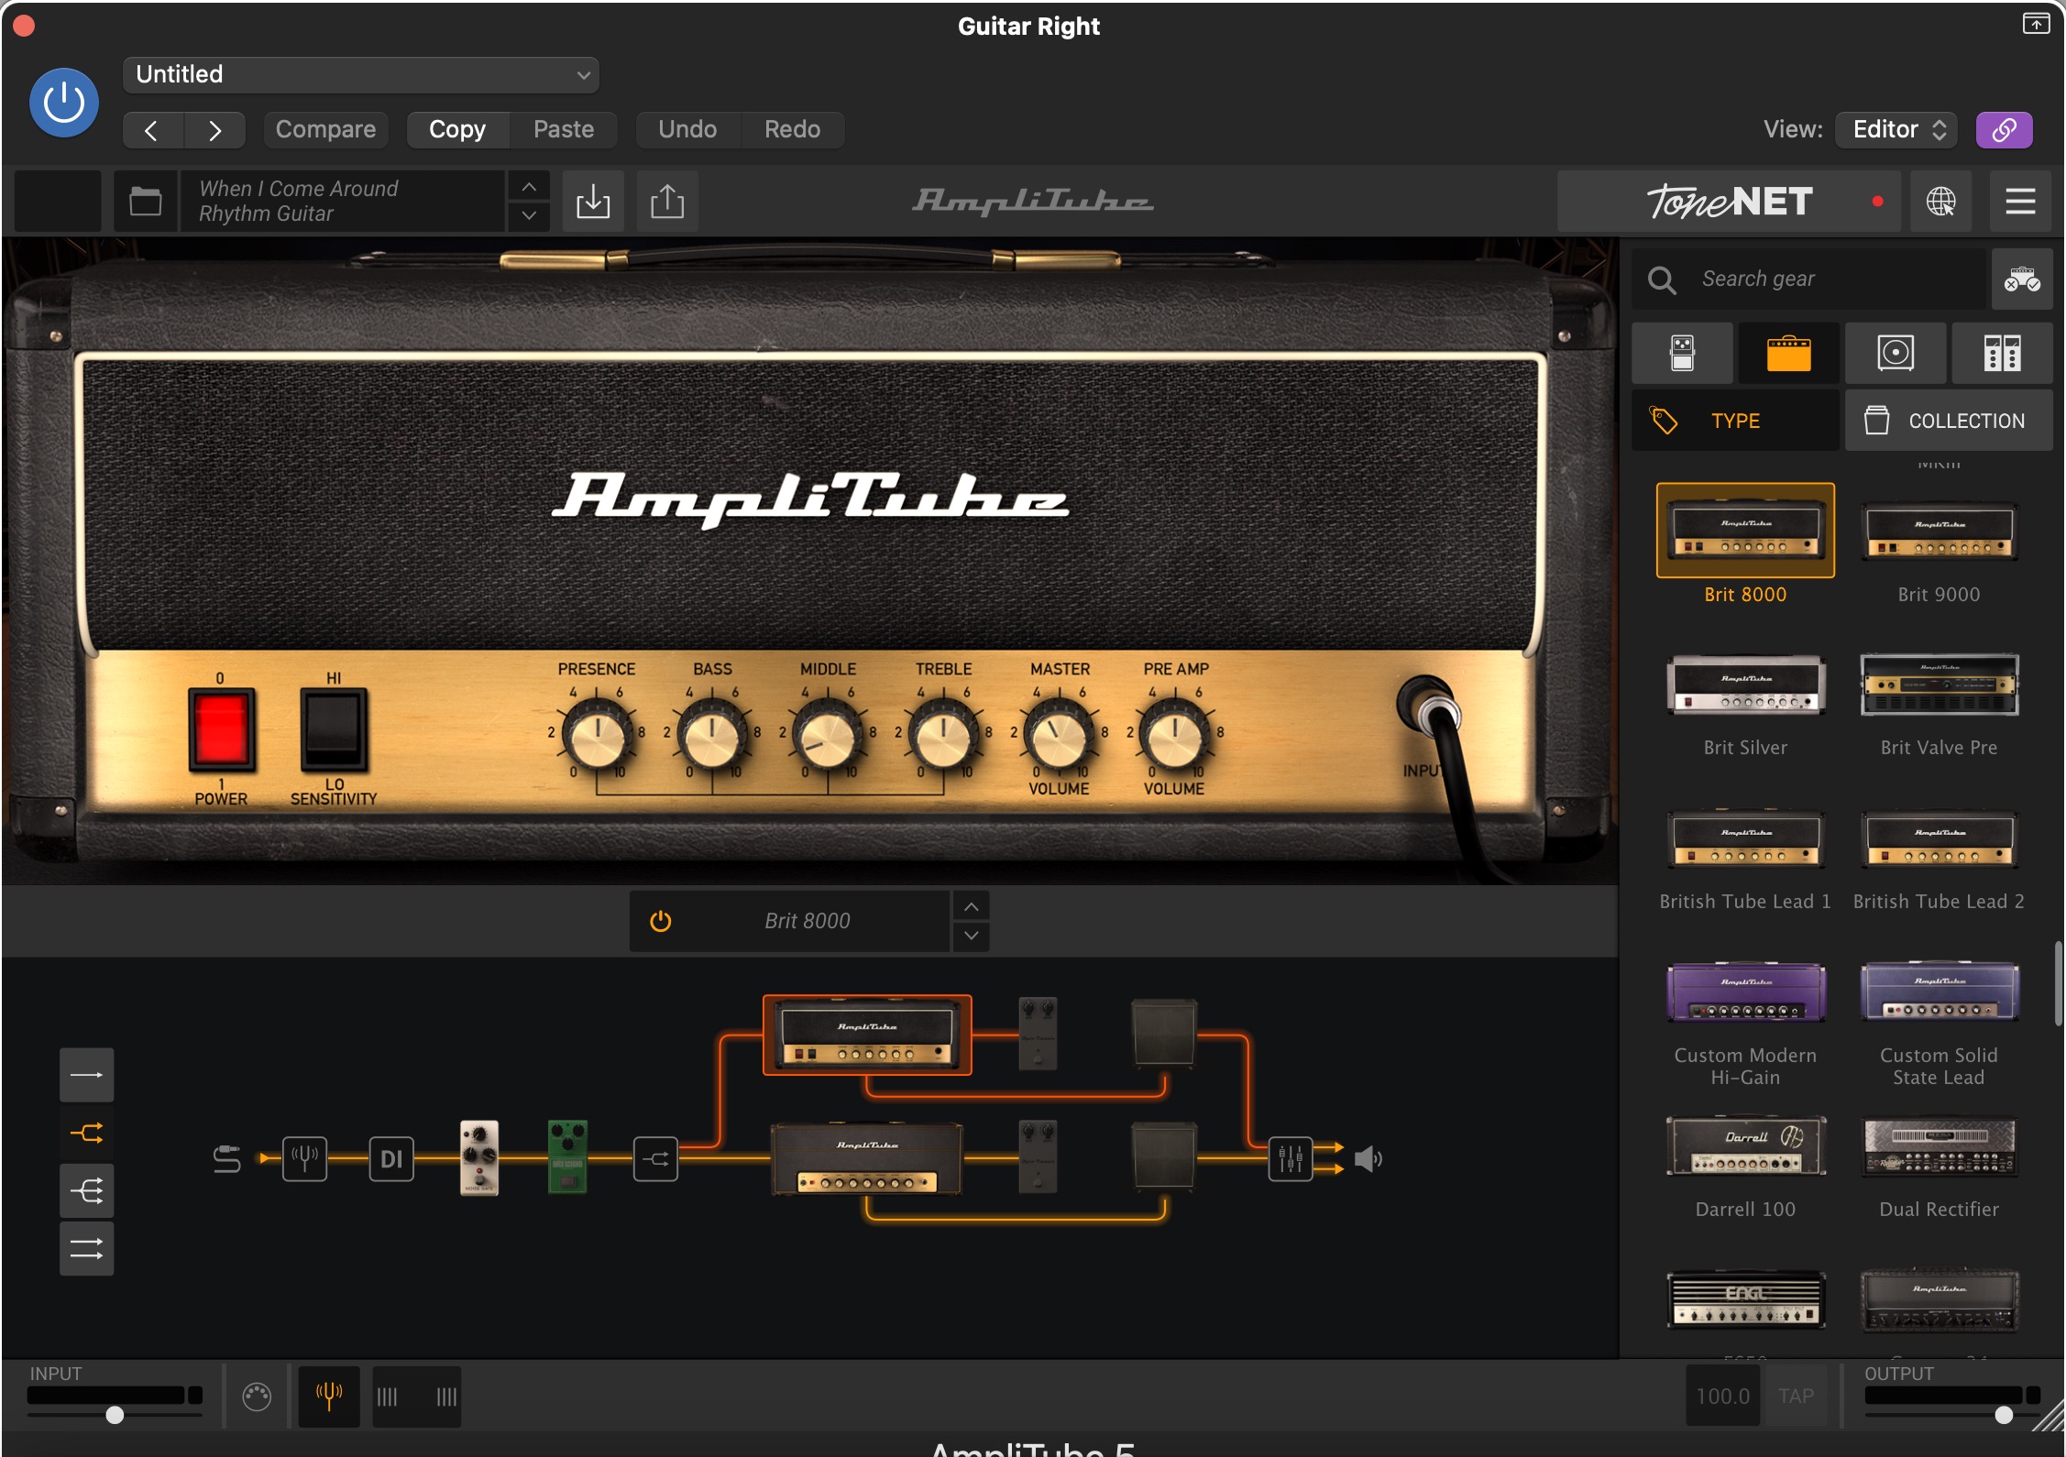Switch to the TYPE tab
The height and width of the screenshot is (1457, 2066).
click(x=1735, y=421)
